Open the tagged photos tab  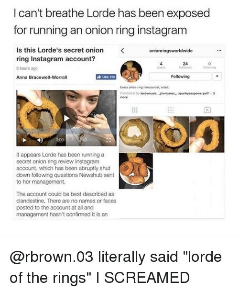point(207,110)
